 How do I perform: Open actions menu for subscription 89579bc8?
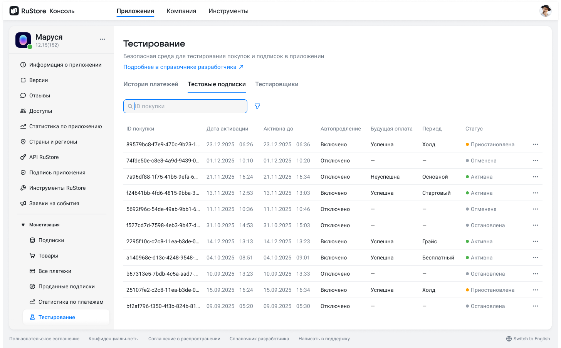click(x=535, y=144)
